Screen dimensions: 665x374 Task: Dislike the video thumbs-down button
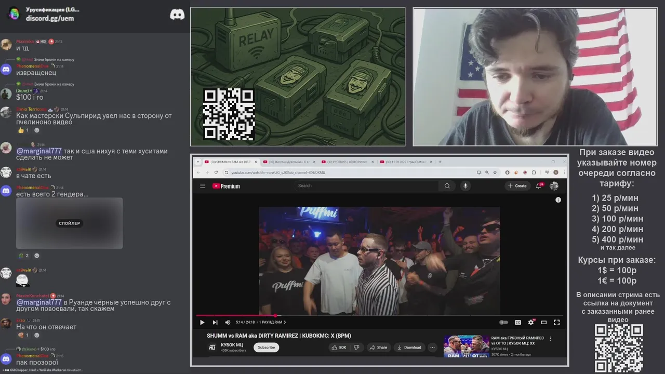(x=356, y=348)
